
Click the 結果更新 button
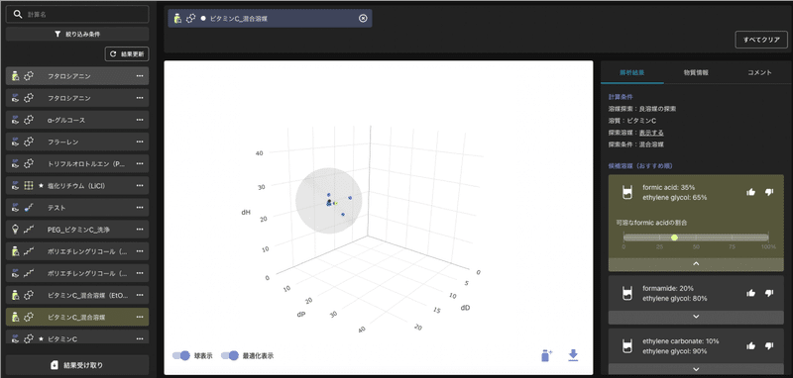coord(127,54)
